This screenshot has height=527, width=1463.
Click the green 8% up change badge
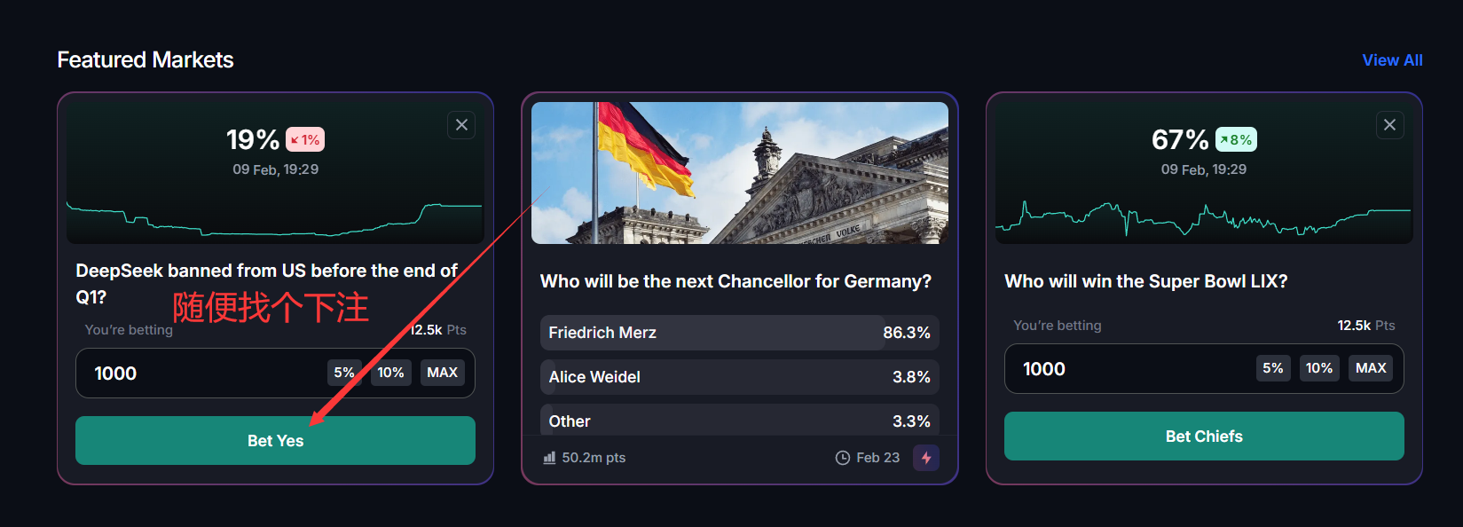coord(1236,139)
